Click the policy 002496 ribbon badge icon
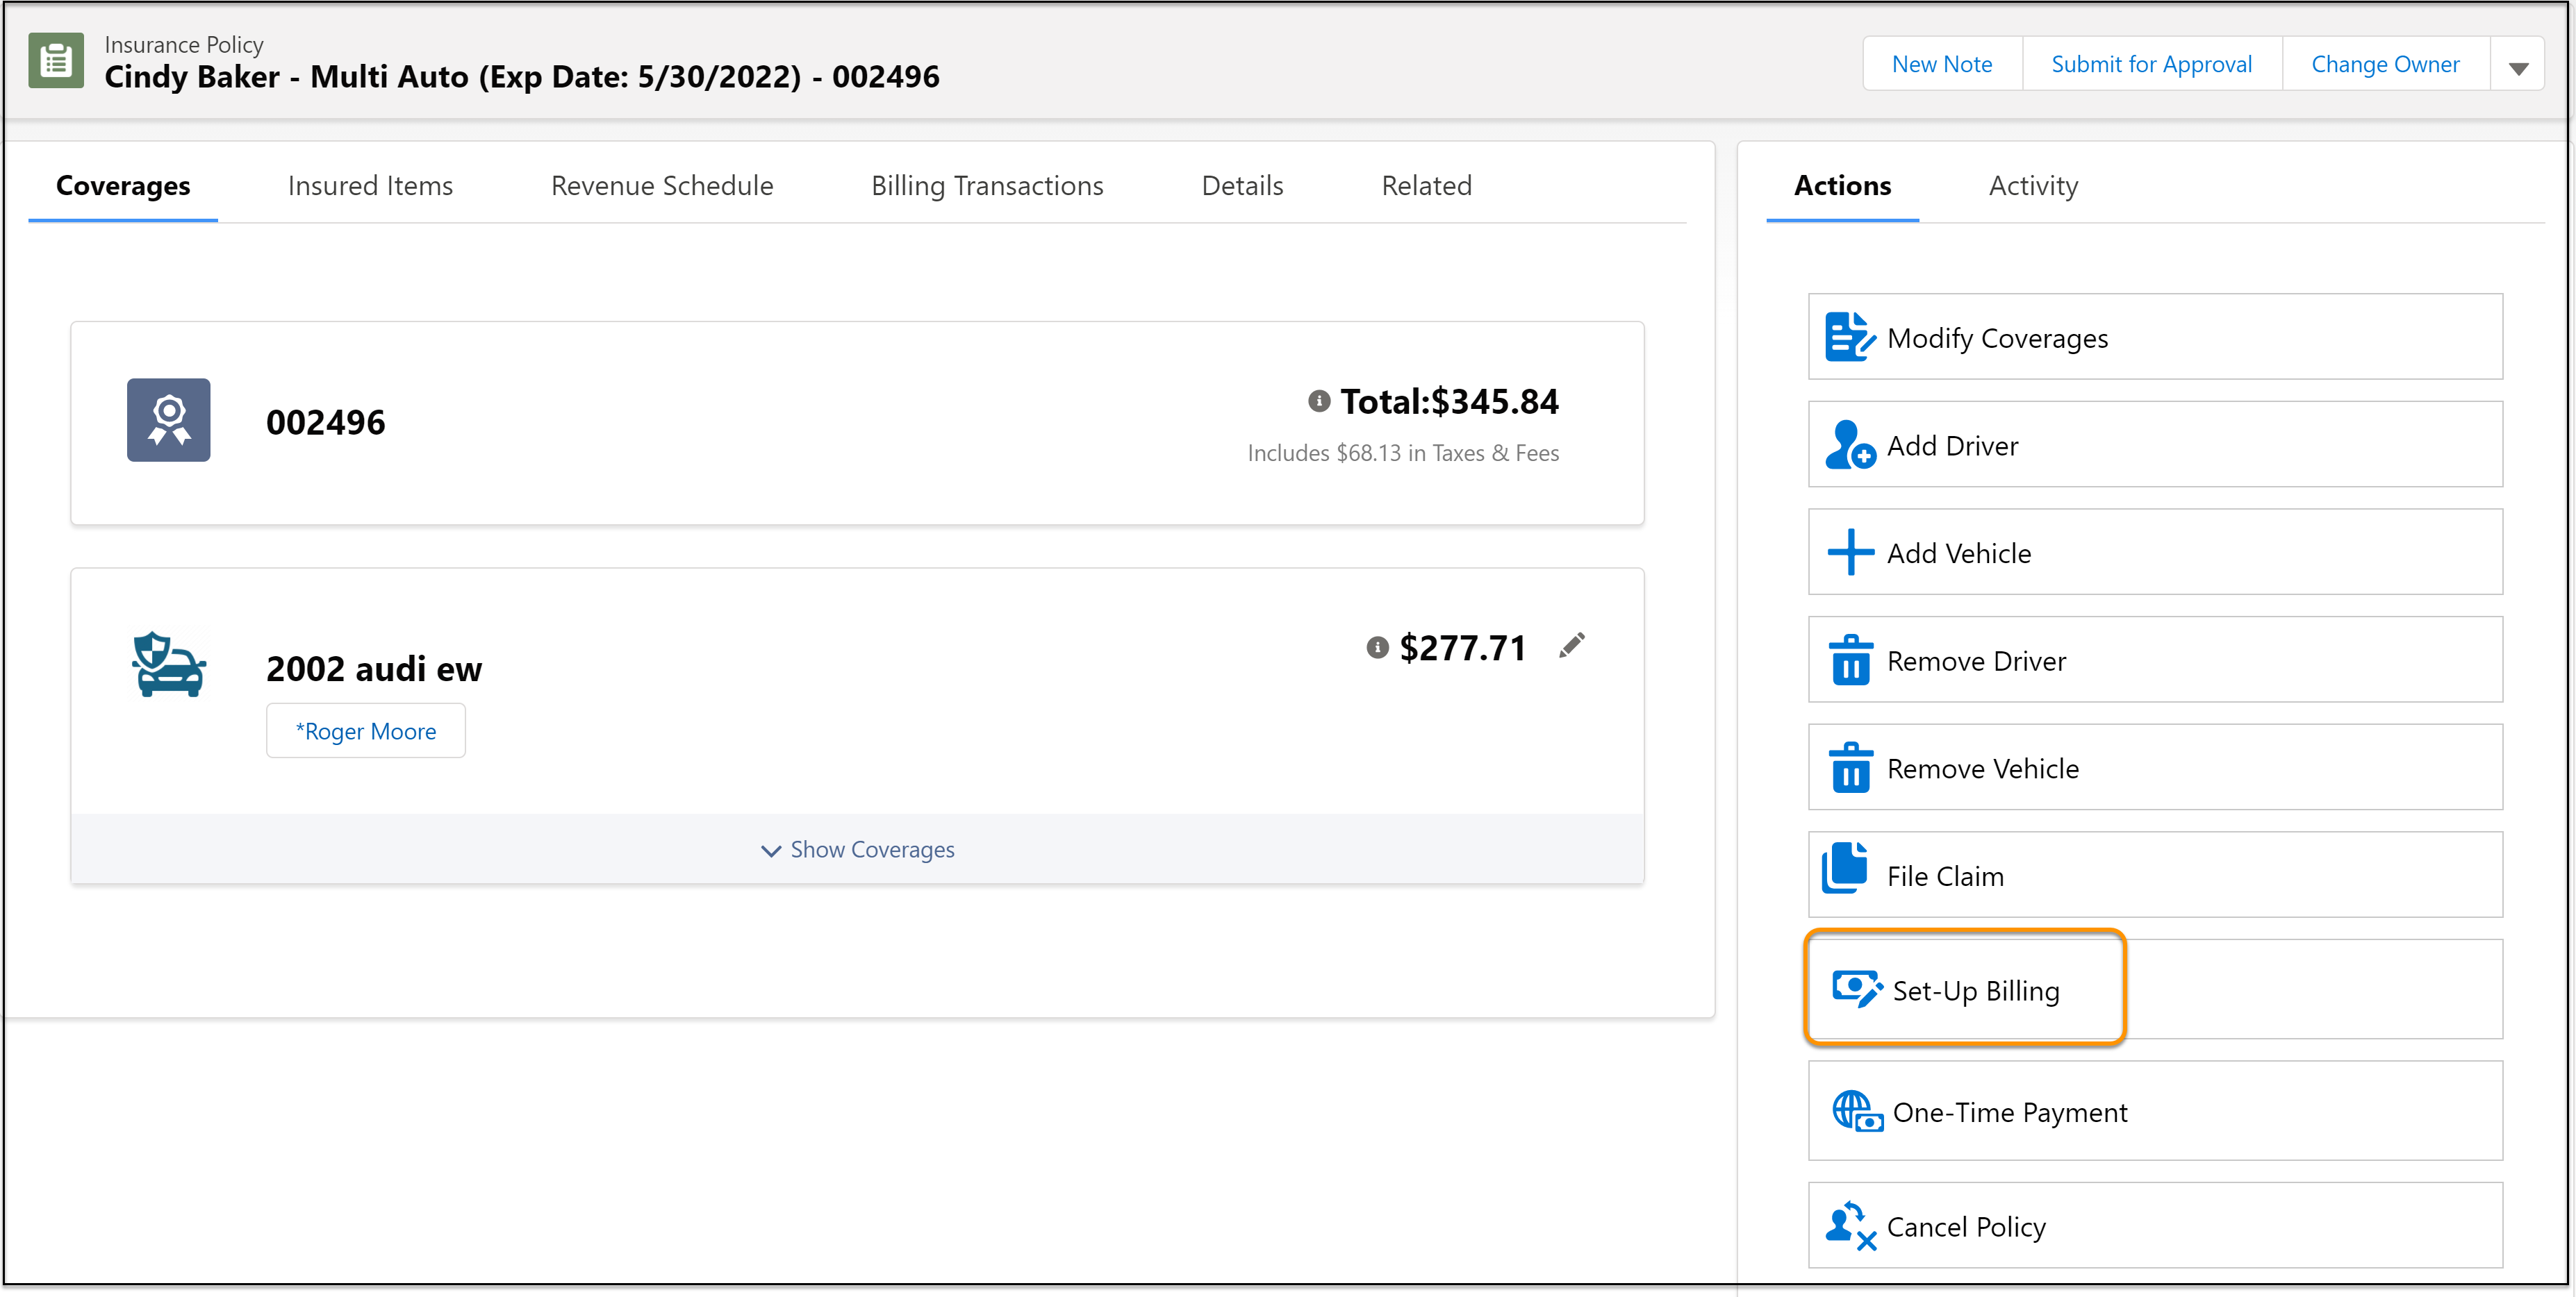This screenshot has width=2576, height=1297. pyautogui.click(x=168, y=419)
